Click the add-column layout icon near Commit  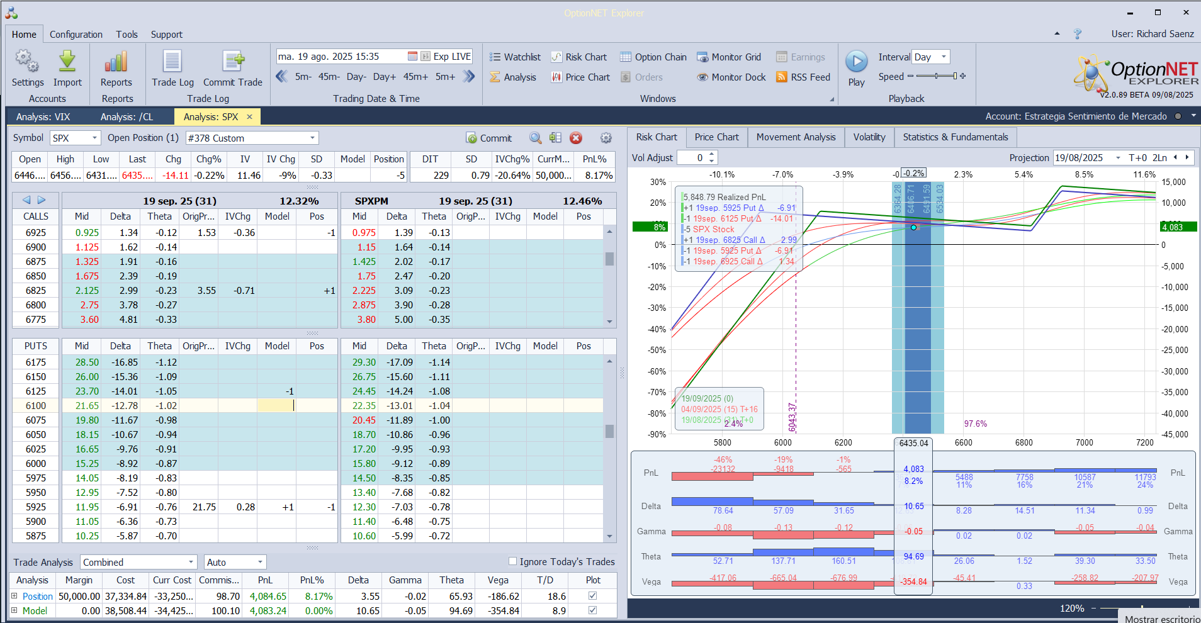click(555, 138)
